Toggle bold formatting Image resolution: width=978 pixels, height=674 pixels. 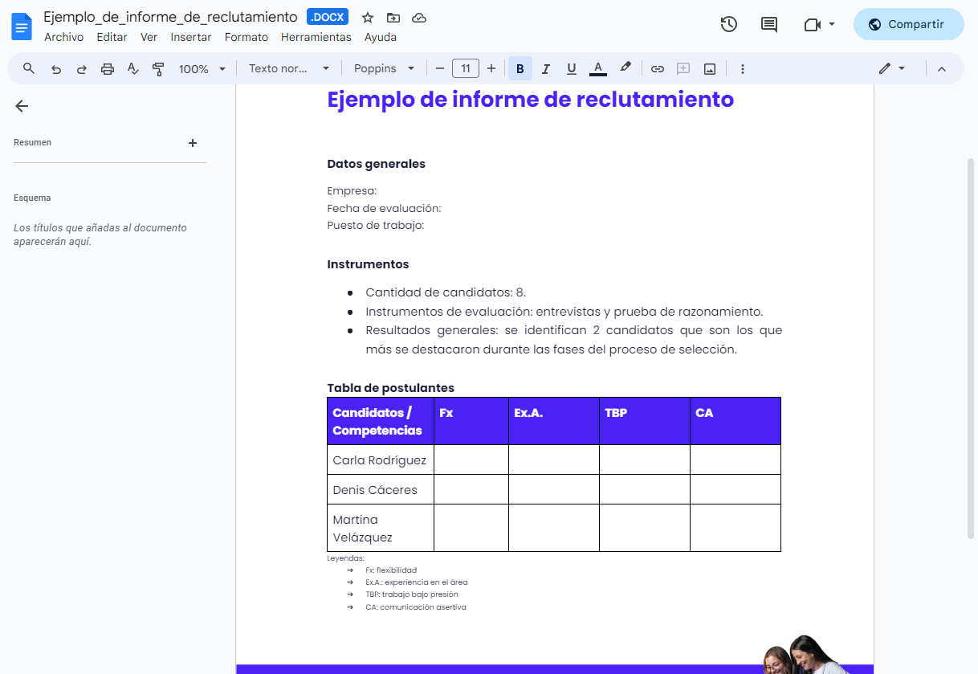pos(520,69)
